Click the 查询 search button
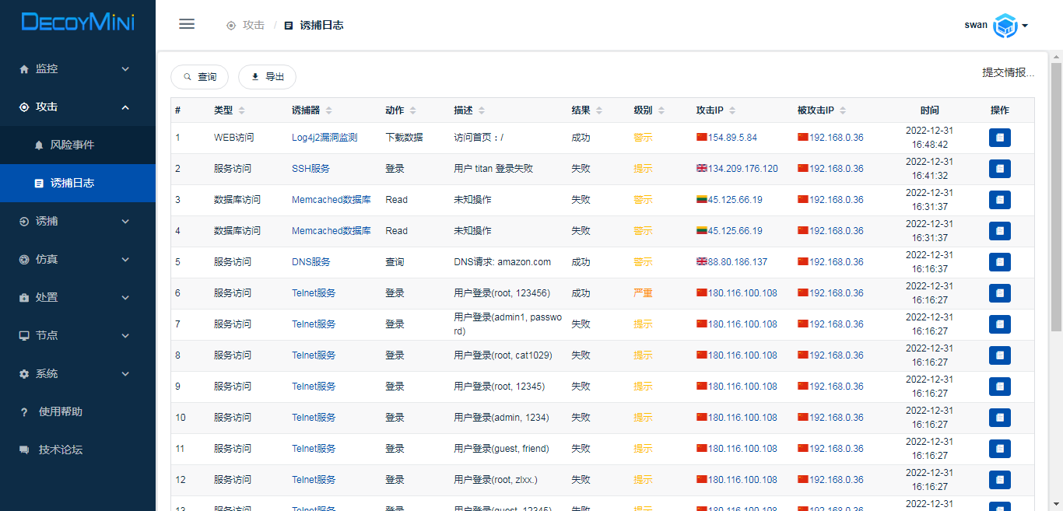This screenshot has width=1063, height=511. 199,77
